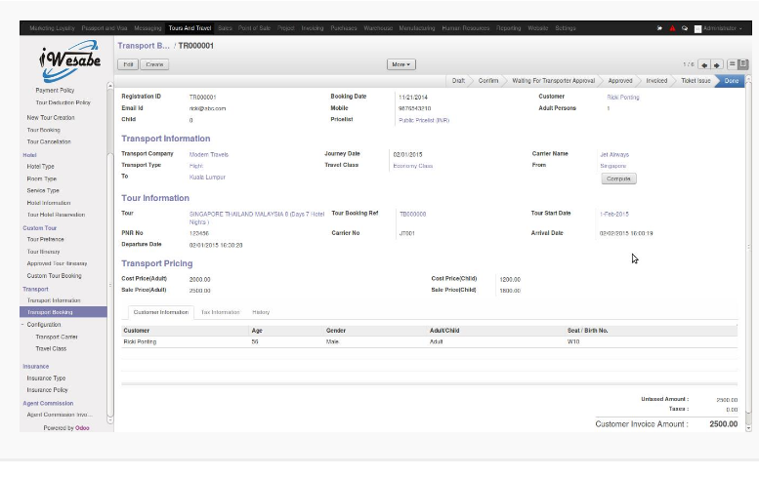Click the flag icon in top bar

[x=659, y=28]
